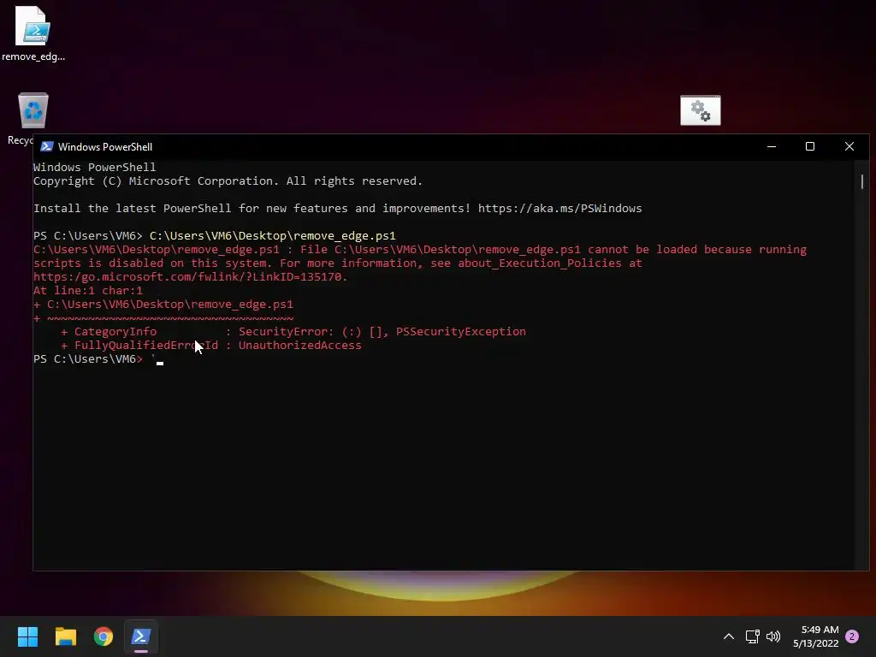
Task: Click the go.microsoft.com fwlink URL in error
Action: (190, 277)
